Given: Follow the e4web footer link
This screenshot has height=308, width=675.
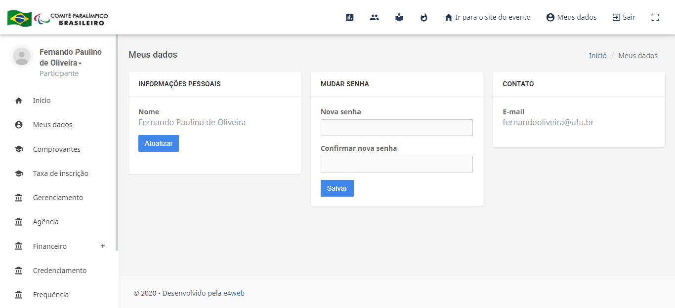Looking at the screenshot, I should tap(234, 293).
